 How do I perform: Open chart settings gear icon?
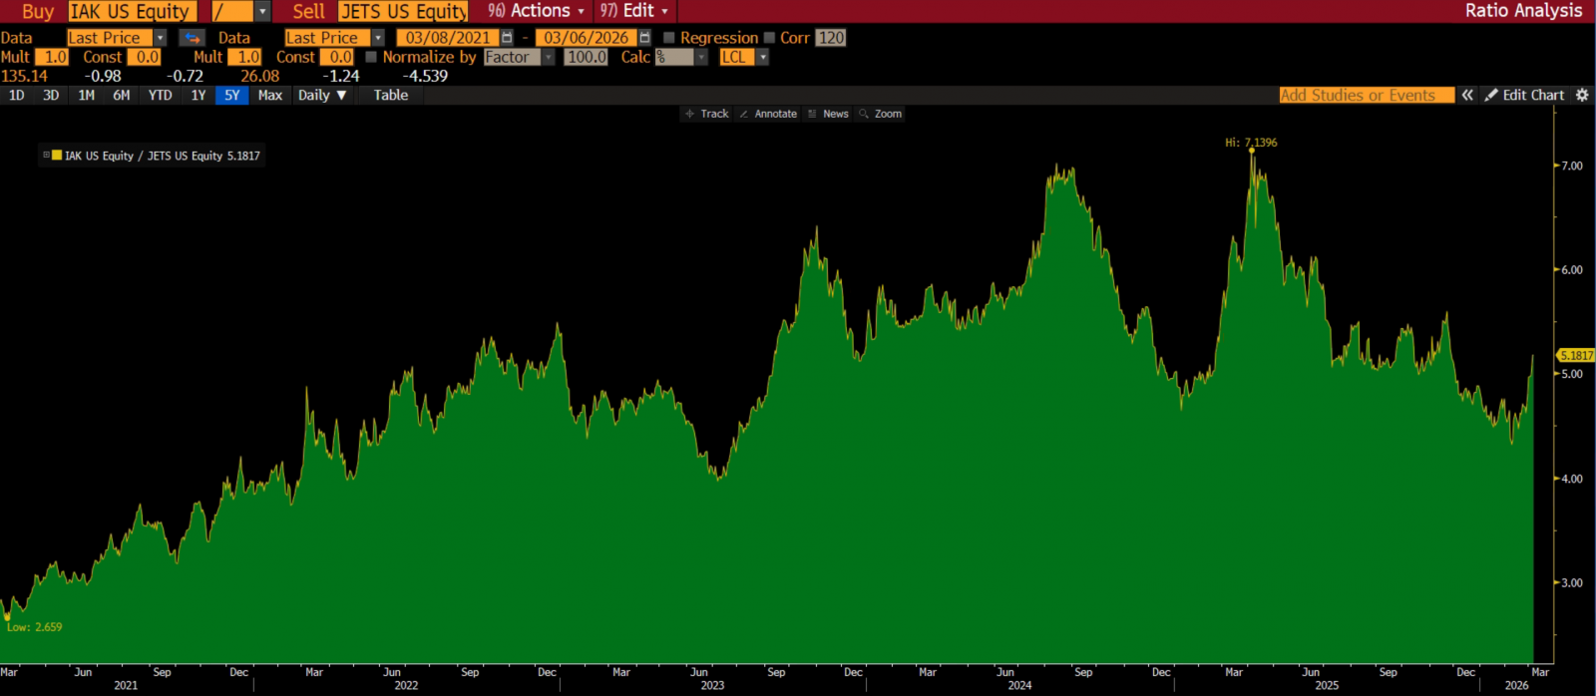pos(1582,95)
